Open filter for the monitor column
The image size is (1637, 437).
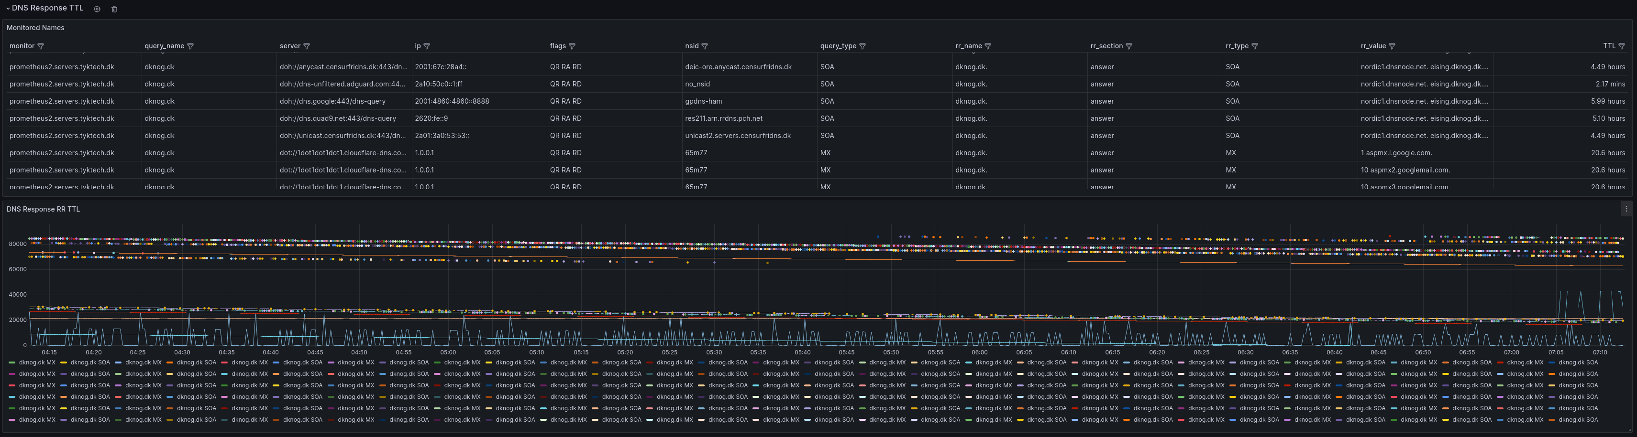tap(41, 46)
